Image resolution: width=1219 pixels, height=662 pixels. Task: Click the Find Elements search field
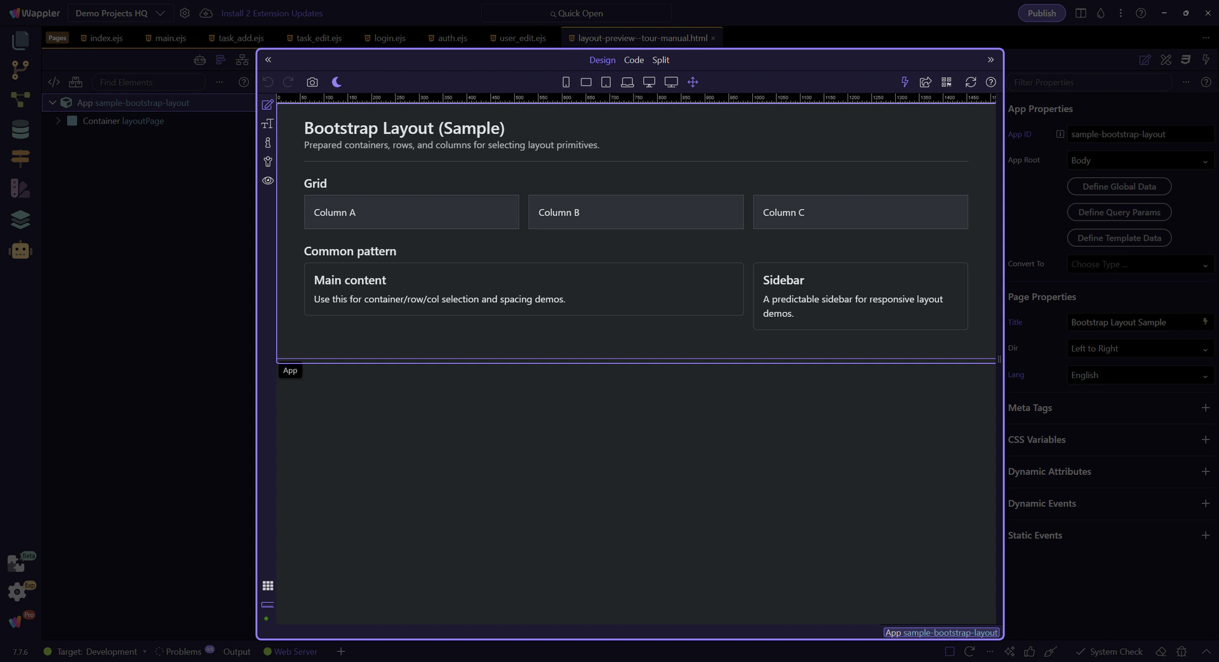(x=149, y=82)
